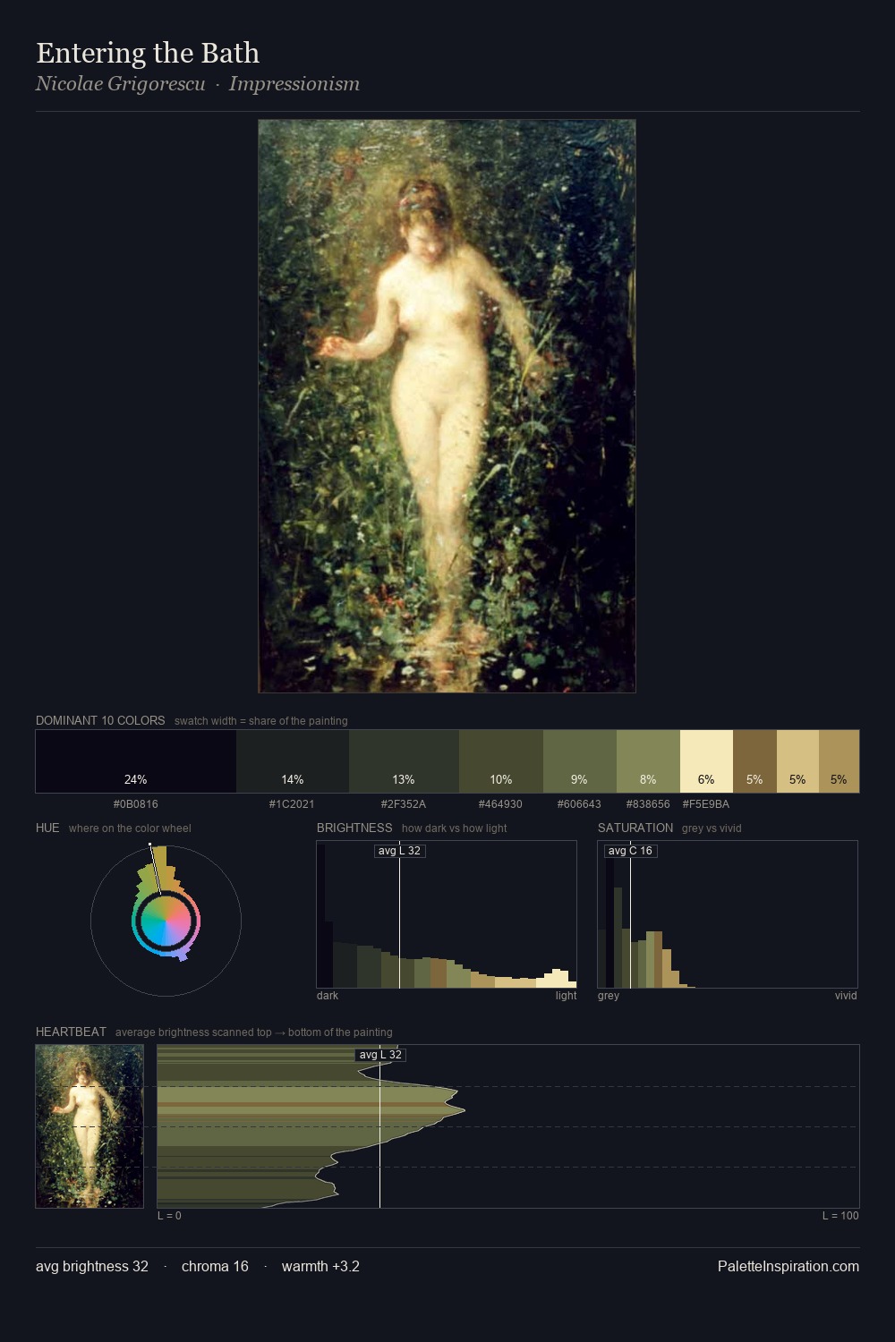Image resolution: width=895 pixels, height=1342 pixels.
Task: Open the PaletteInspiration.com link
Action: click(788, 1266)
